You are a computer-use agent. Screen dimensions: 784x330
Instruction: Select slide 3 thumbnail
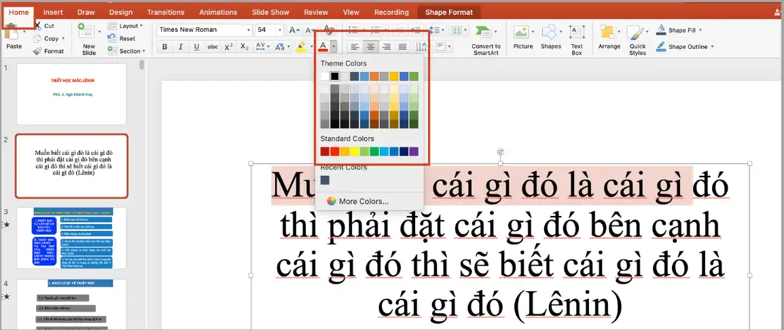(x=71, y=238)
